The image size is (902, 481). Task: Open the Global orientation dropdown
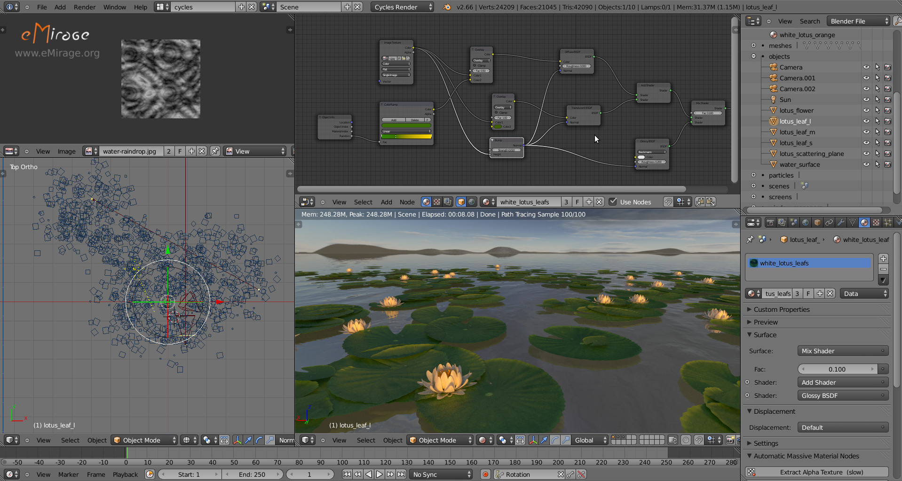tap(590, 440)
